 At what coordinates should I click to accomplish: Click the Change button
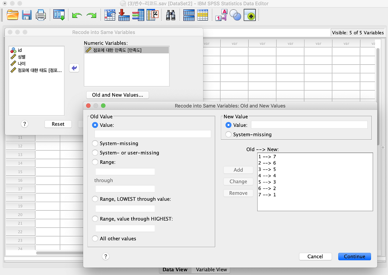click(238, 182)
